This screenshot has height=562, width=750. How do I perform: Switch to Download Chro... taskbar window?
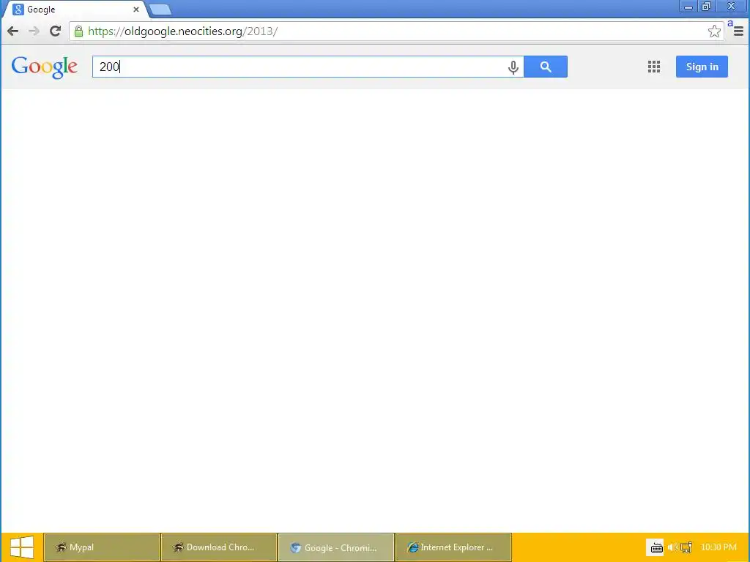coord(219,547)
